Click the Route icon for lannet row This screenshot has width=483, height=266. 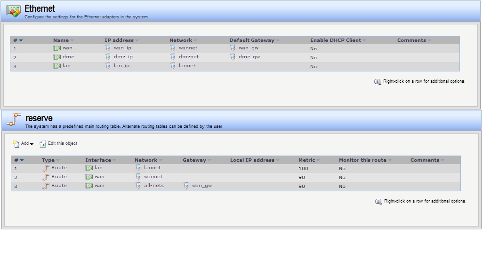point(46,168)
